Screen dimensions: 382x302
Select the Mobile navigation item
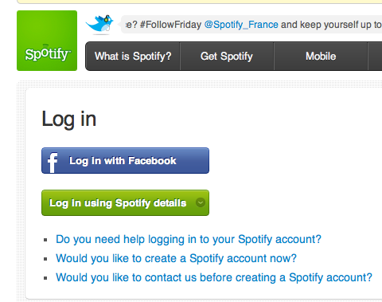point(321,56)
